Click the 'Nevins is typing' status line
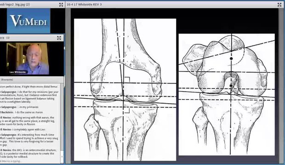Screen dimensions: 285x165 pos(11,161)
